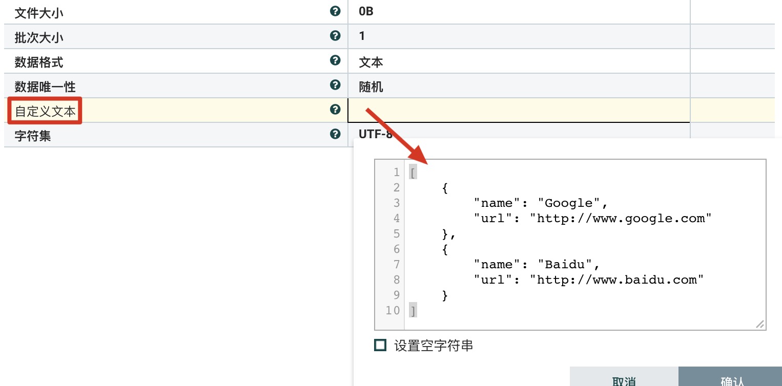Image resolution: width=782 pixels, height=386 pixels.
Task: Click the opening bracket on editor line 1
Action: coord(413,173)
